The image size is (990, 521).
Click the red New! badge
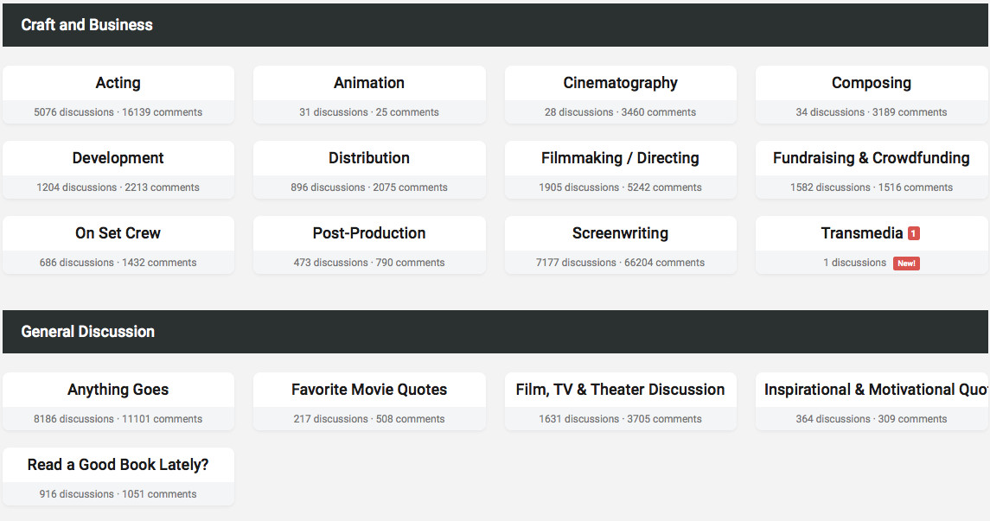(906, 263)
